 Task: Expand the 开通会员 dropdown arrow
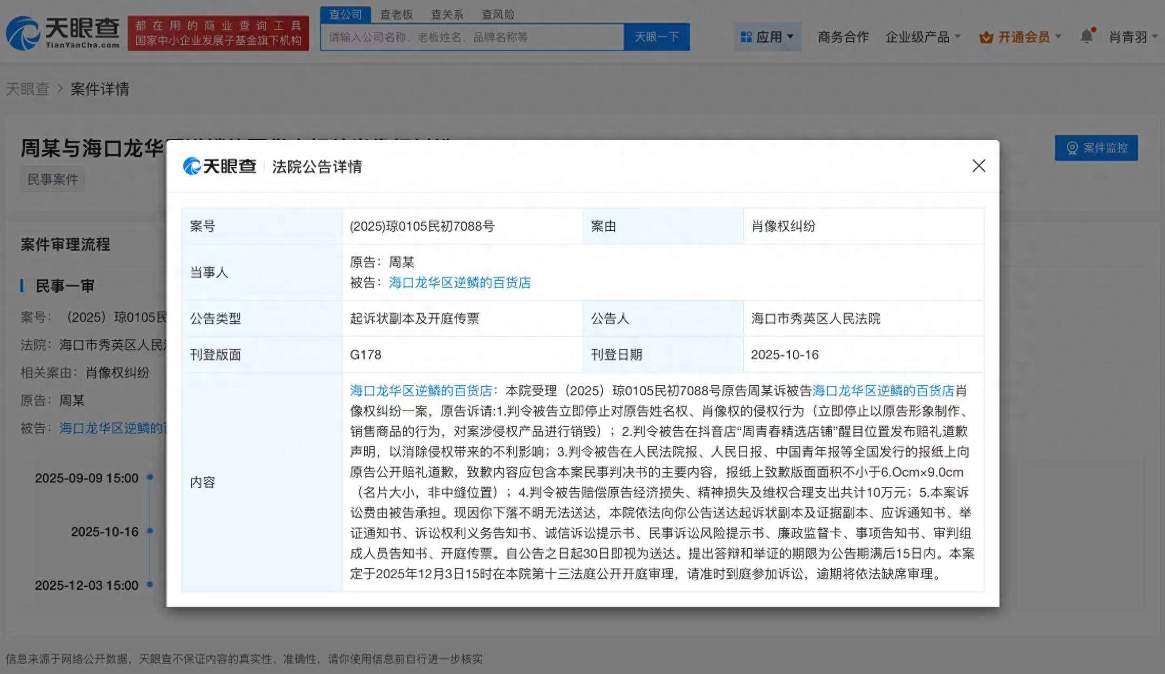tap(1058, 37)
